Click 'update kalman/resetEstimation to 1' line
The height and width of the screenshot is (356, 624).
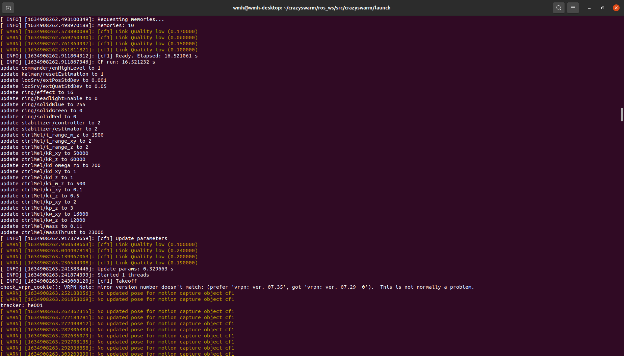pyautogui.click(x=52, y=74)
